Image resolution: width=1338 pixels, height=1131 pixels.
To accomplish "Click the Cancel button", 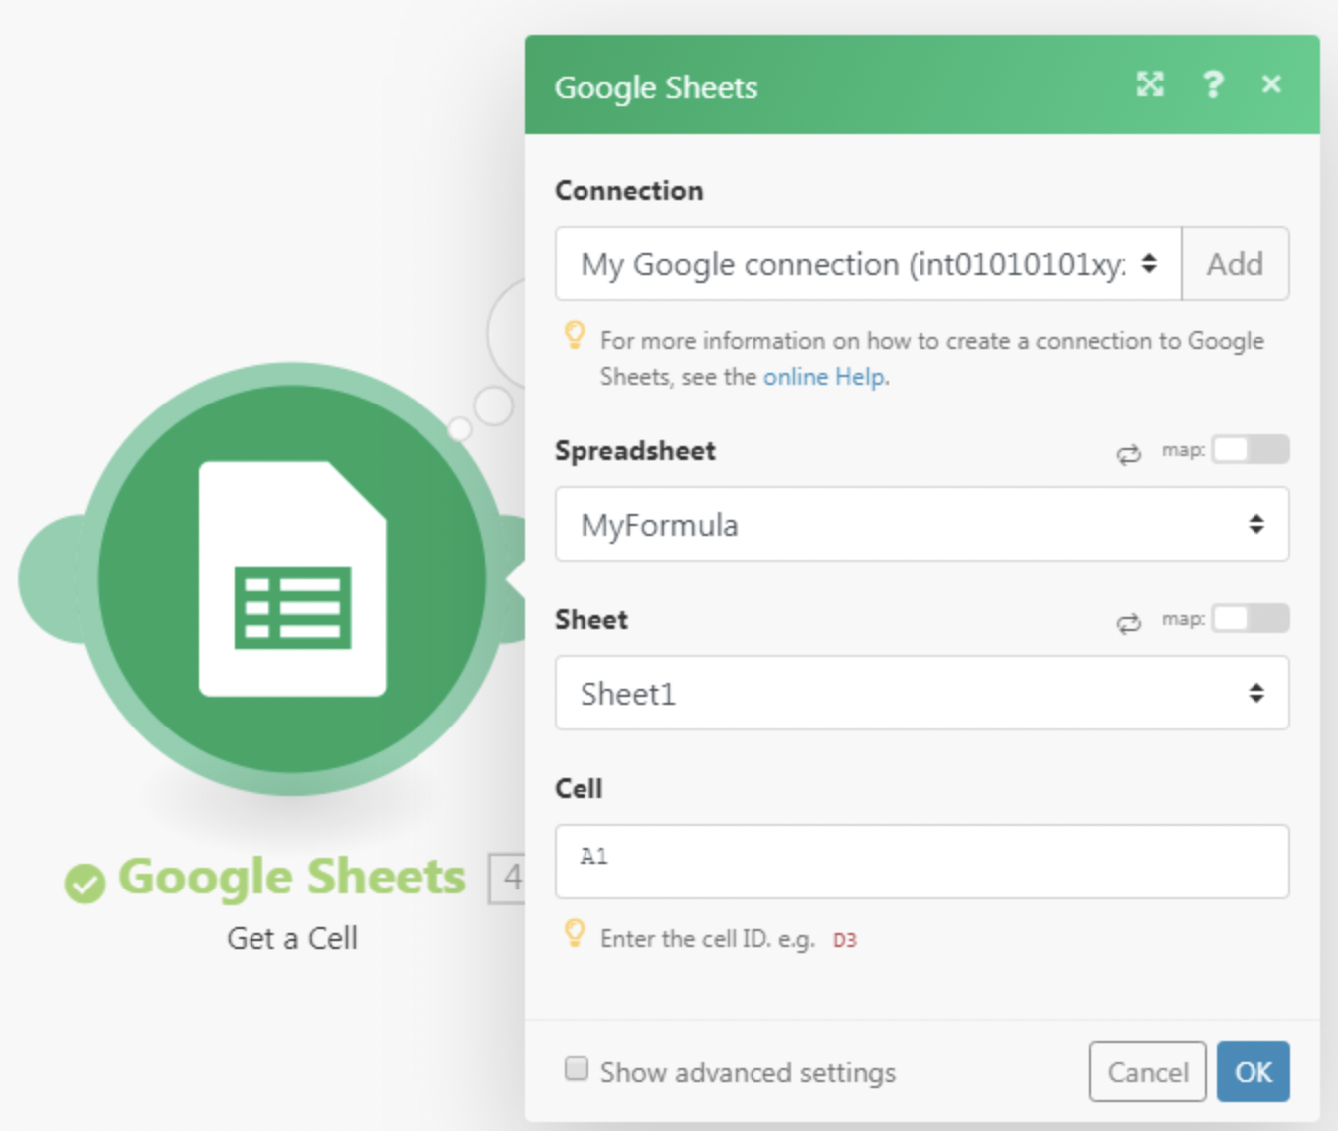I will coord(1147,1071).
